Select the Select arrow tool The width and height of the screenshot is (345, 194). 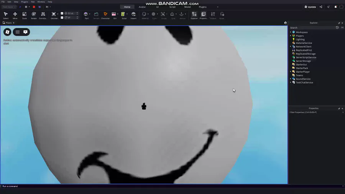[x=6, y=15]
